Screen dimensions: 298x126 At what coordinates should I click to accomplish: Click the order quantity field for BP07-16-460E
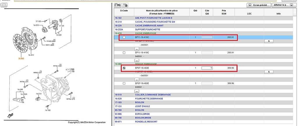click(207, 68)
